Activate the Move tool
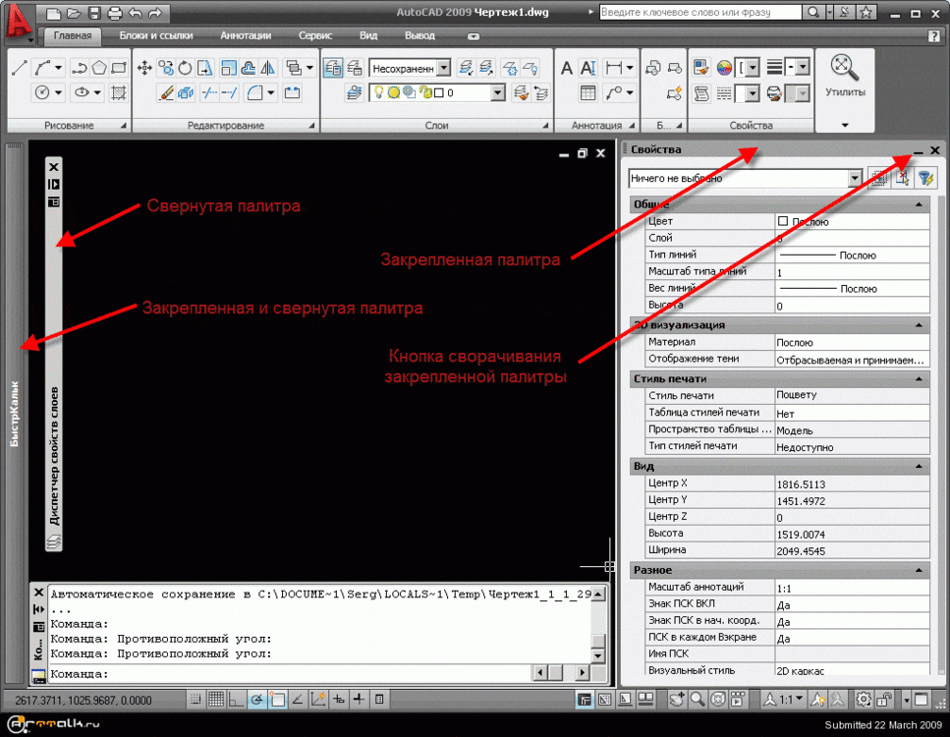The image size is (950, 737). pos(144,68)
